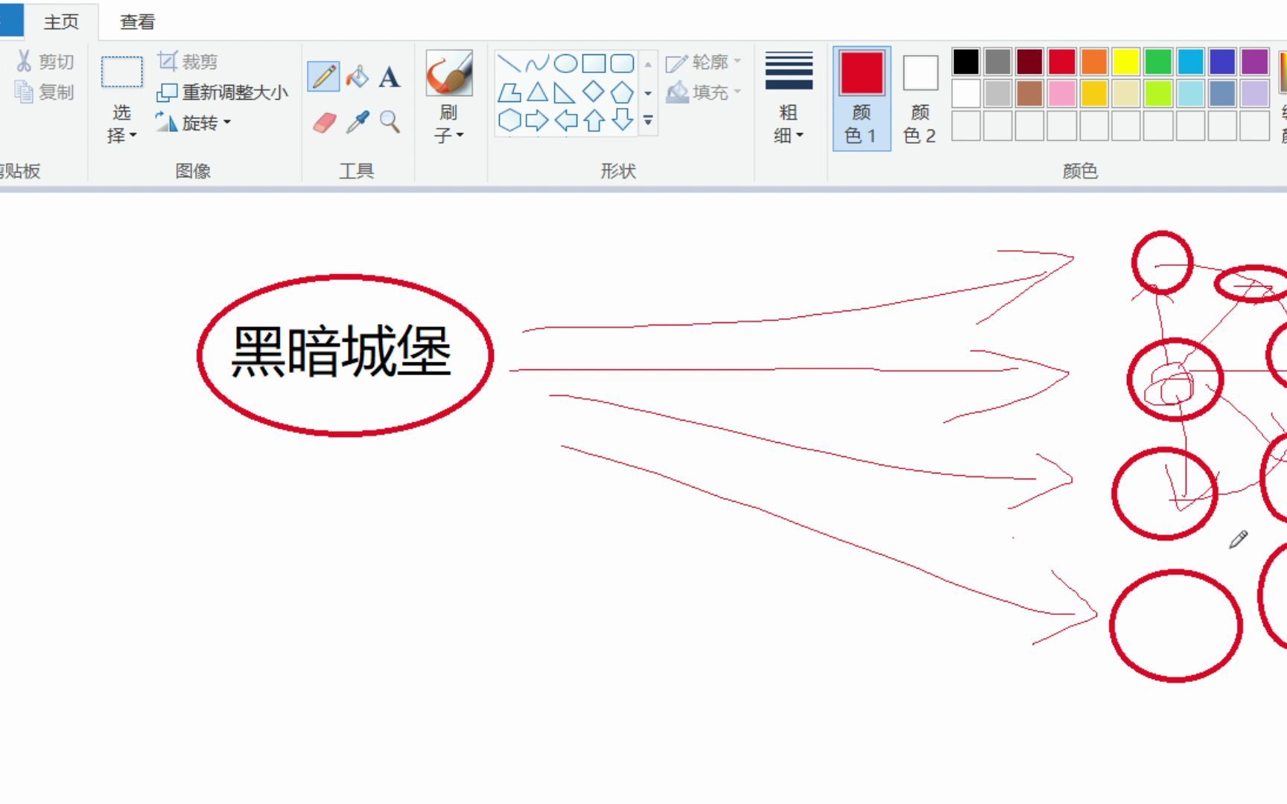1287x804 pixels.
Task: Pick the red palette swatch
Action: click(1062, 62)
